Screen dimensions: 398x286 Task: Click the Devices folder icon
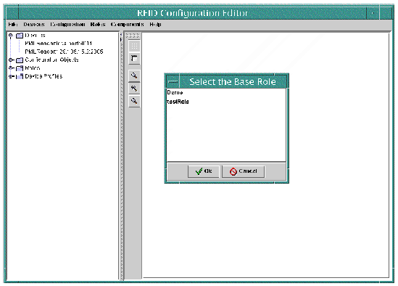click(20, 36)
